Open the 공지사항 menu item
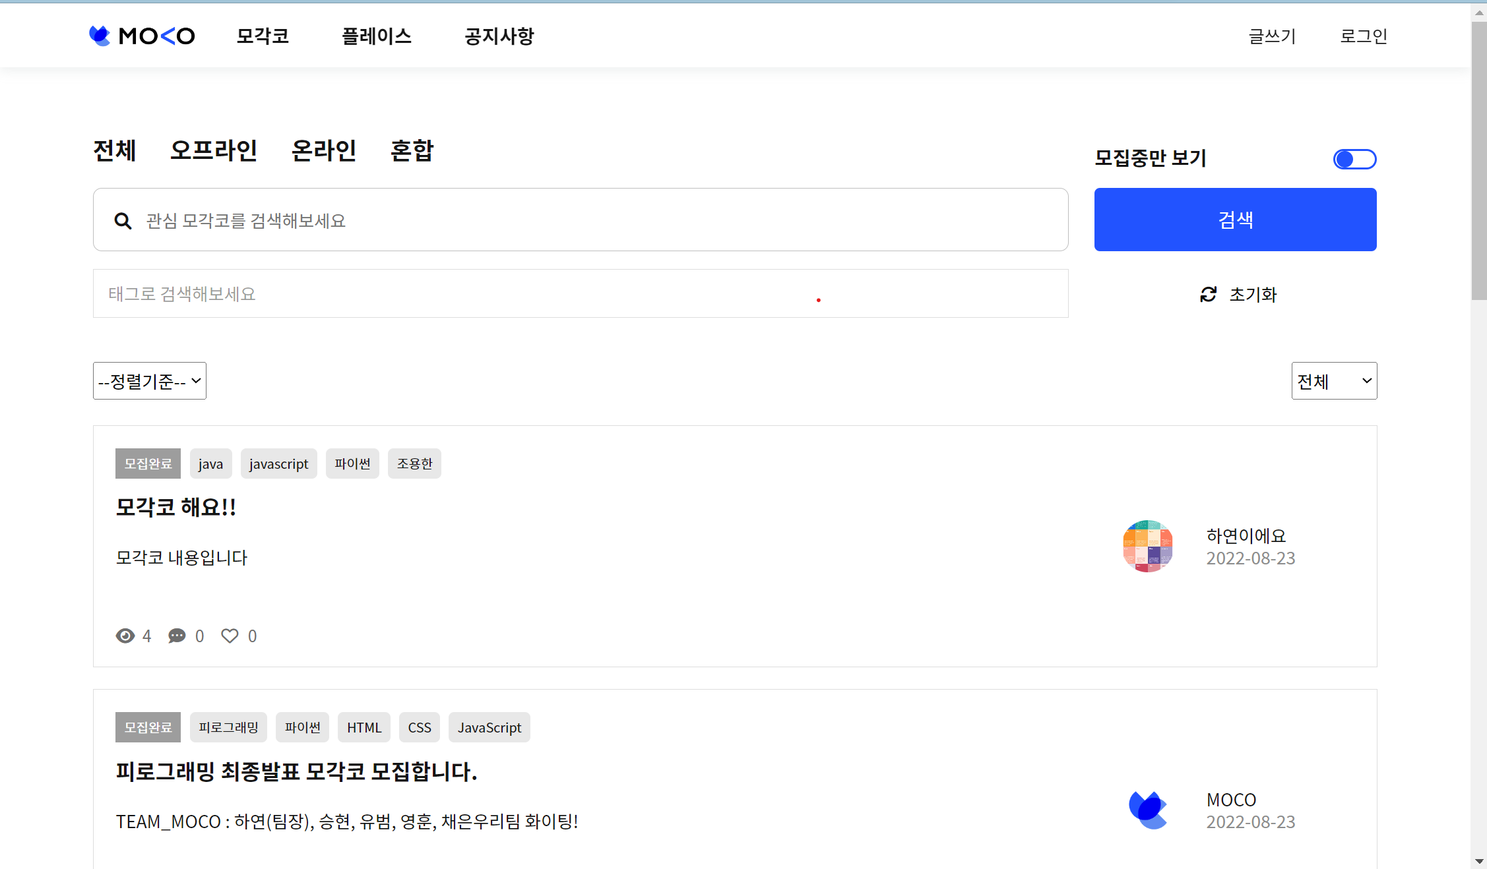This screenshot has height=869, width=1487. [x=499, y=36]
